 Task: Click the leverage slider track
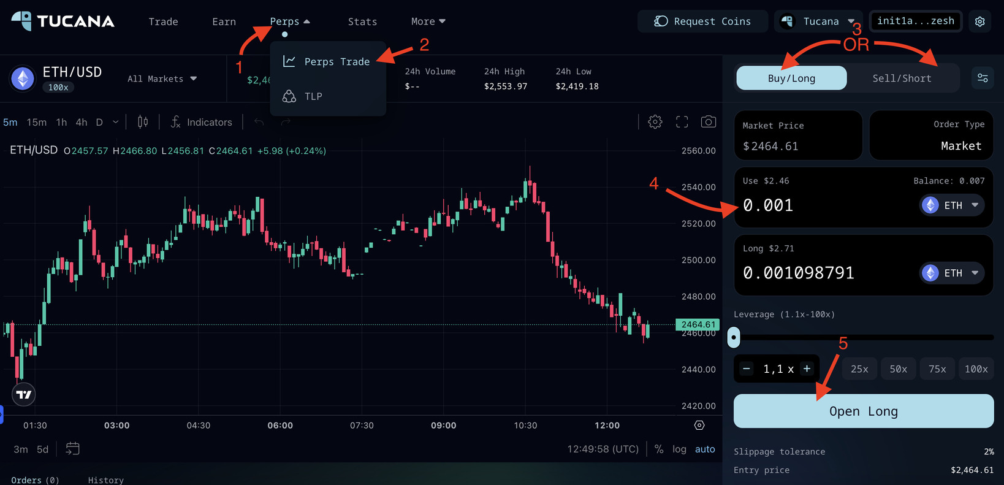click(864, 337)
